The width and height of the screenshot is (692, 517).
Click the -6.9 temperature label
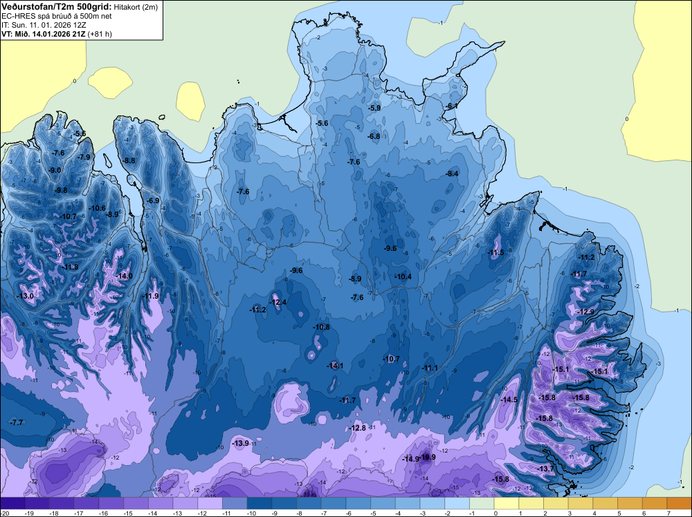pos(153,200)
